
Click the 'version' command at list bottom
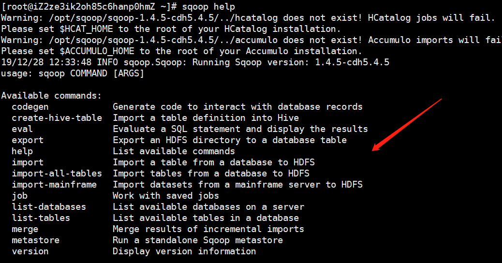pos(30,251)
